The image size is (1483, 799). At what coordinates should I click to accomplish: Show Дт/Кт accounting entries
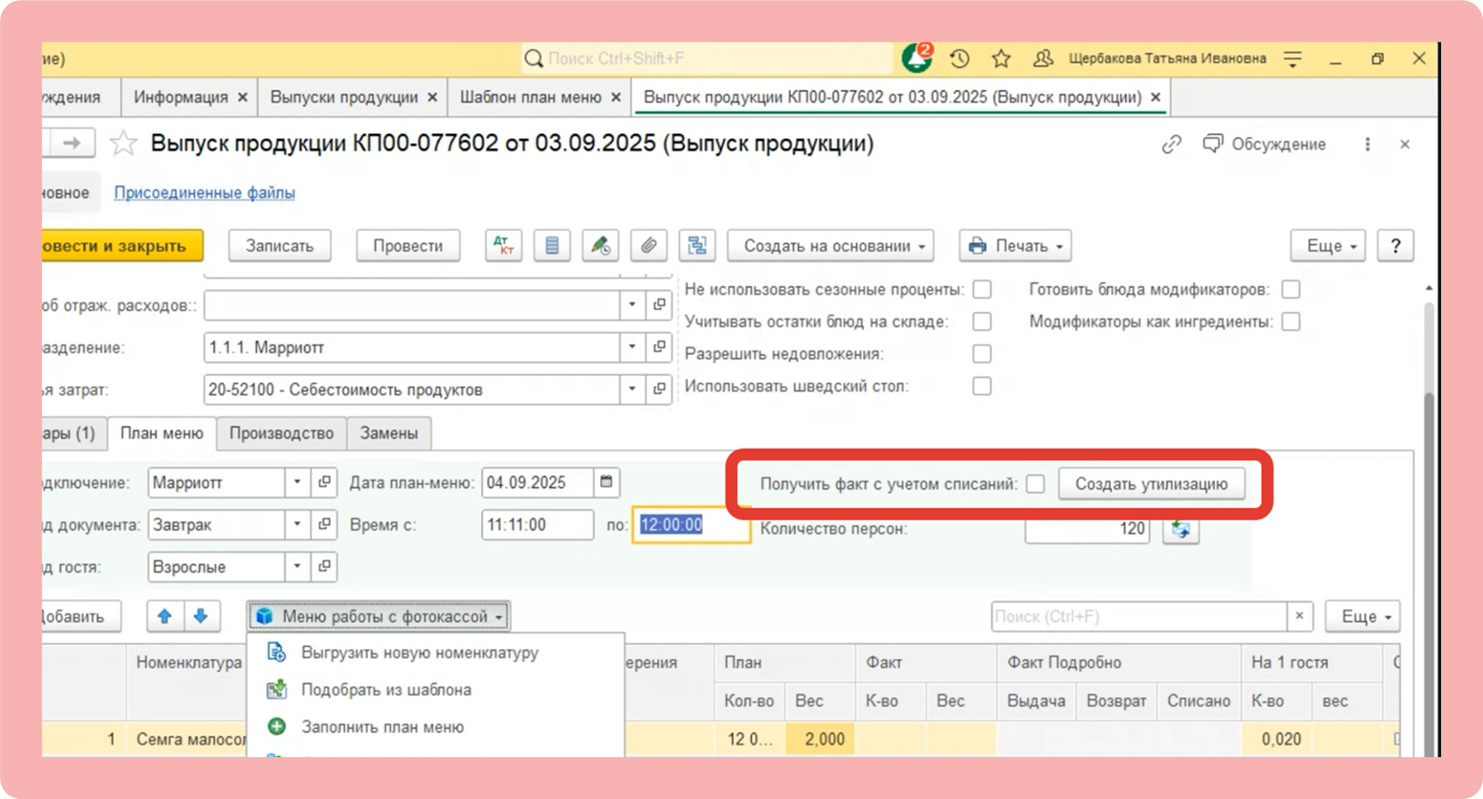(x=503, y=246)
